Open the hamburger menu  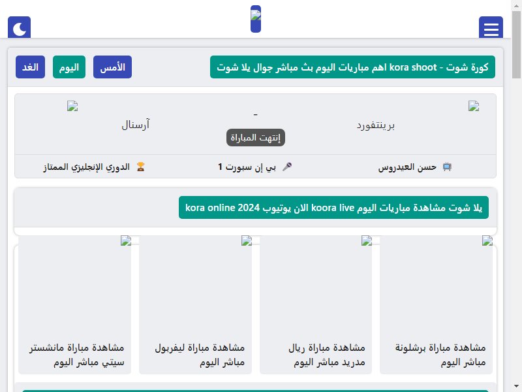tap(491, 27)
